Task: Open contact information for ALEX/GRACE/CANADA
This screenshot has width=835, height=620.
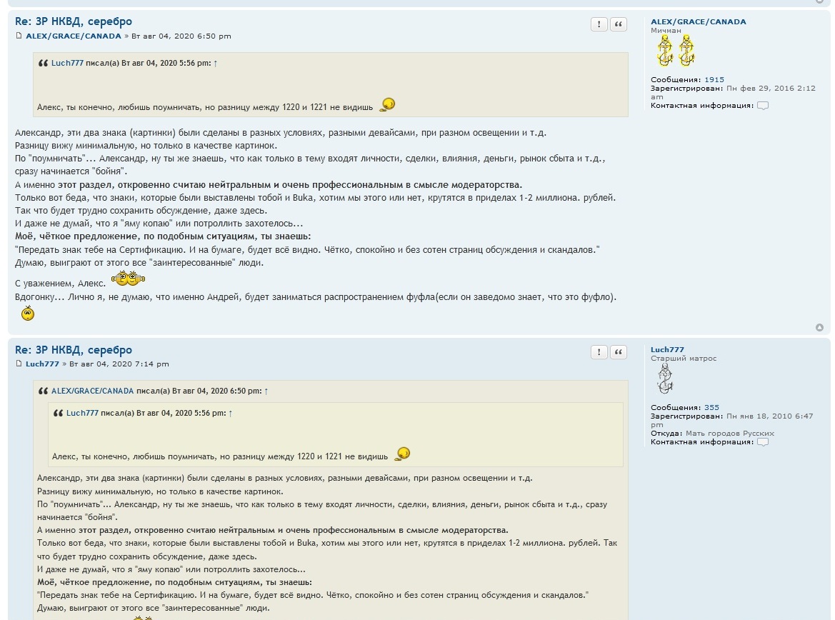Action: tap(763, 106)
